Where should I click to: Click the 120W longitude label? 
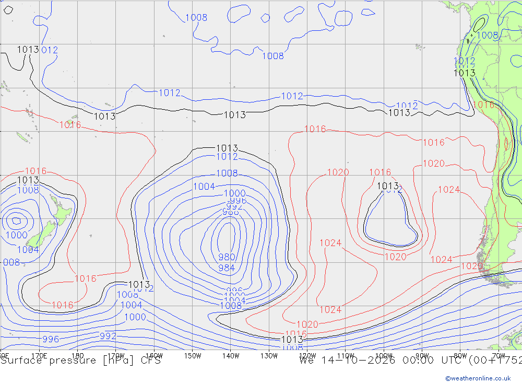coord(307,356)
